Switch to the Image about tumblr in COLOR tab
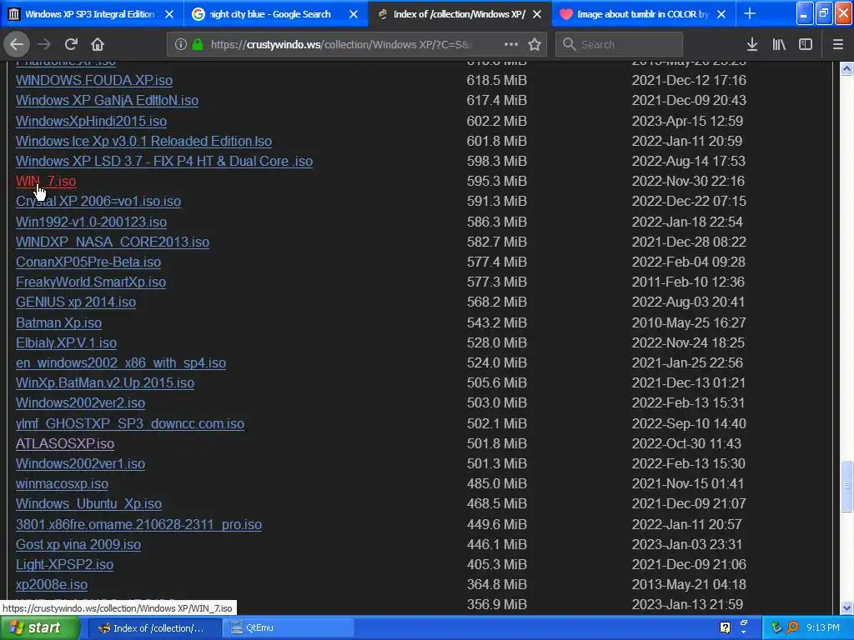854x640 pixels. pyautogui.click(x=643, y=14)
